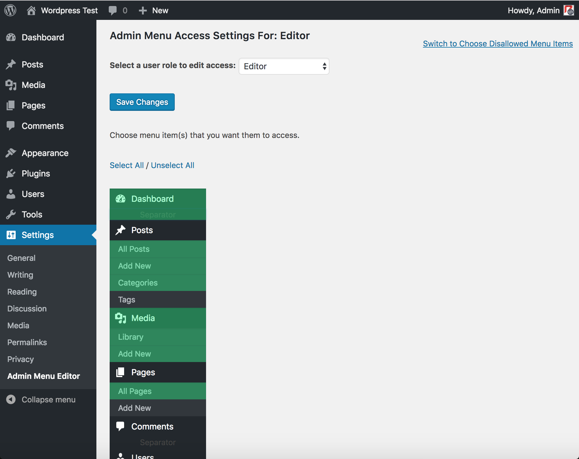The width and height of the screenshot is (579, 459).
Task: Click the Admin avatar icon
Action: point(569,10)
